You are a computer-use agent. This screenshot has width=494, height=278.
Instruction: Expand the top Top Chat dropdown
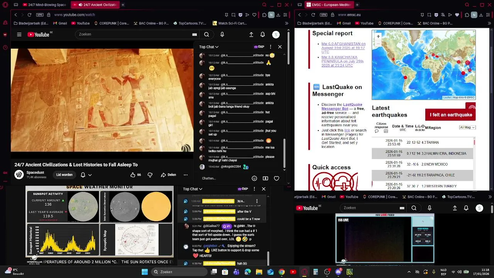tap(209, 47)
